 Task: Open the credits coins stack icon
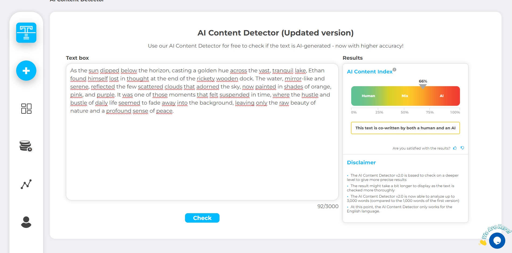pos(26,146)
